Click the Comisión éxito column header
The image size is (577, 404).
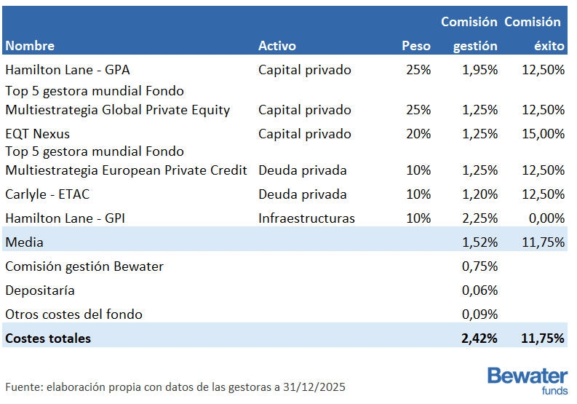click(x=533, y=33)
